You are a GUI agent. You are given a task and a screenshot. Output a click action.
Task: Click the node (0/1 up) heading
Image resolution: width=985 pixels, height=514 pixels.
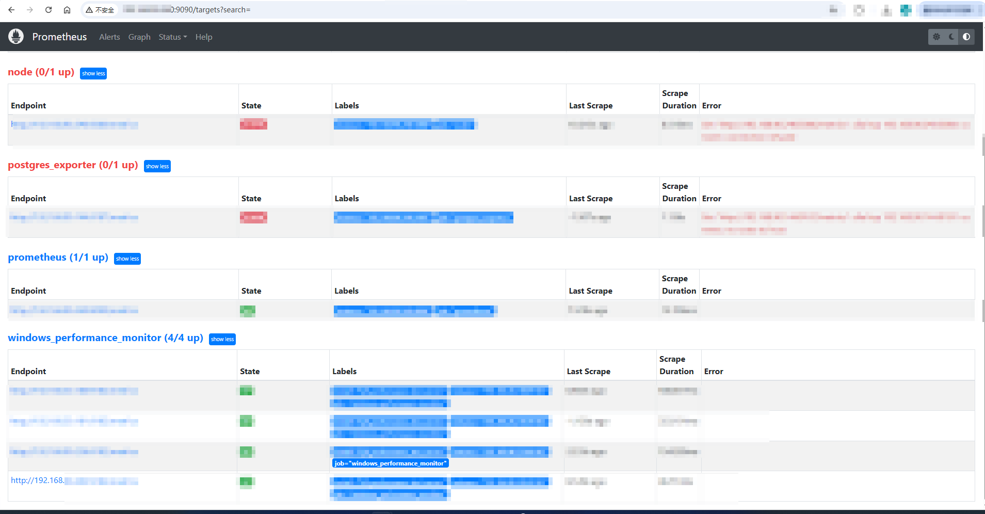(x=41, y=72)
